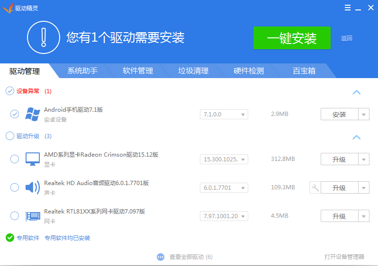Image resolution: width=378 pixels, height=266 pixels.
Task: Select the Realtek HD Audio driver checkbox
Action: tap(15, 187)
